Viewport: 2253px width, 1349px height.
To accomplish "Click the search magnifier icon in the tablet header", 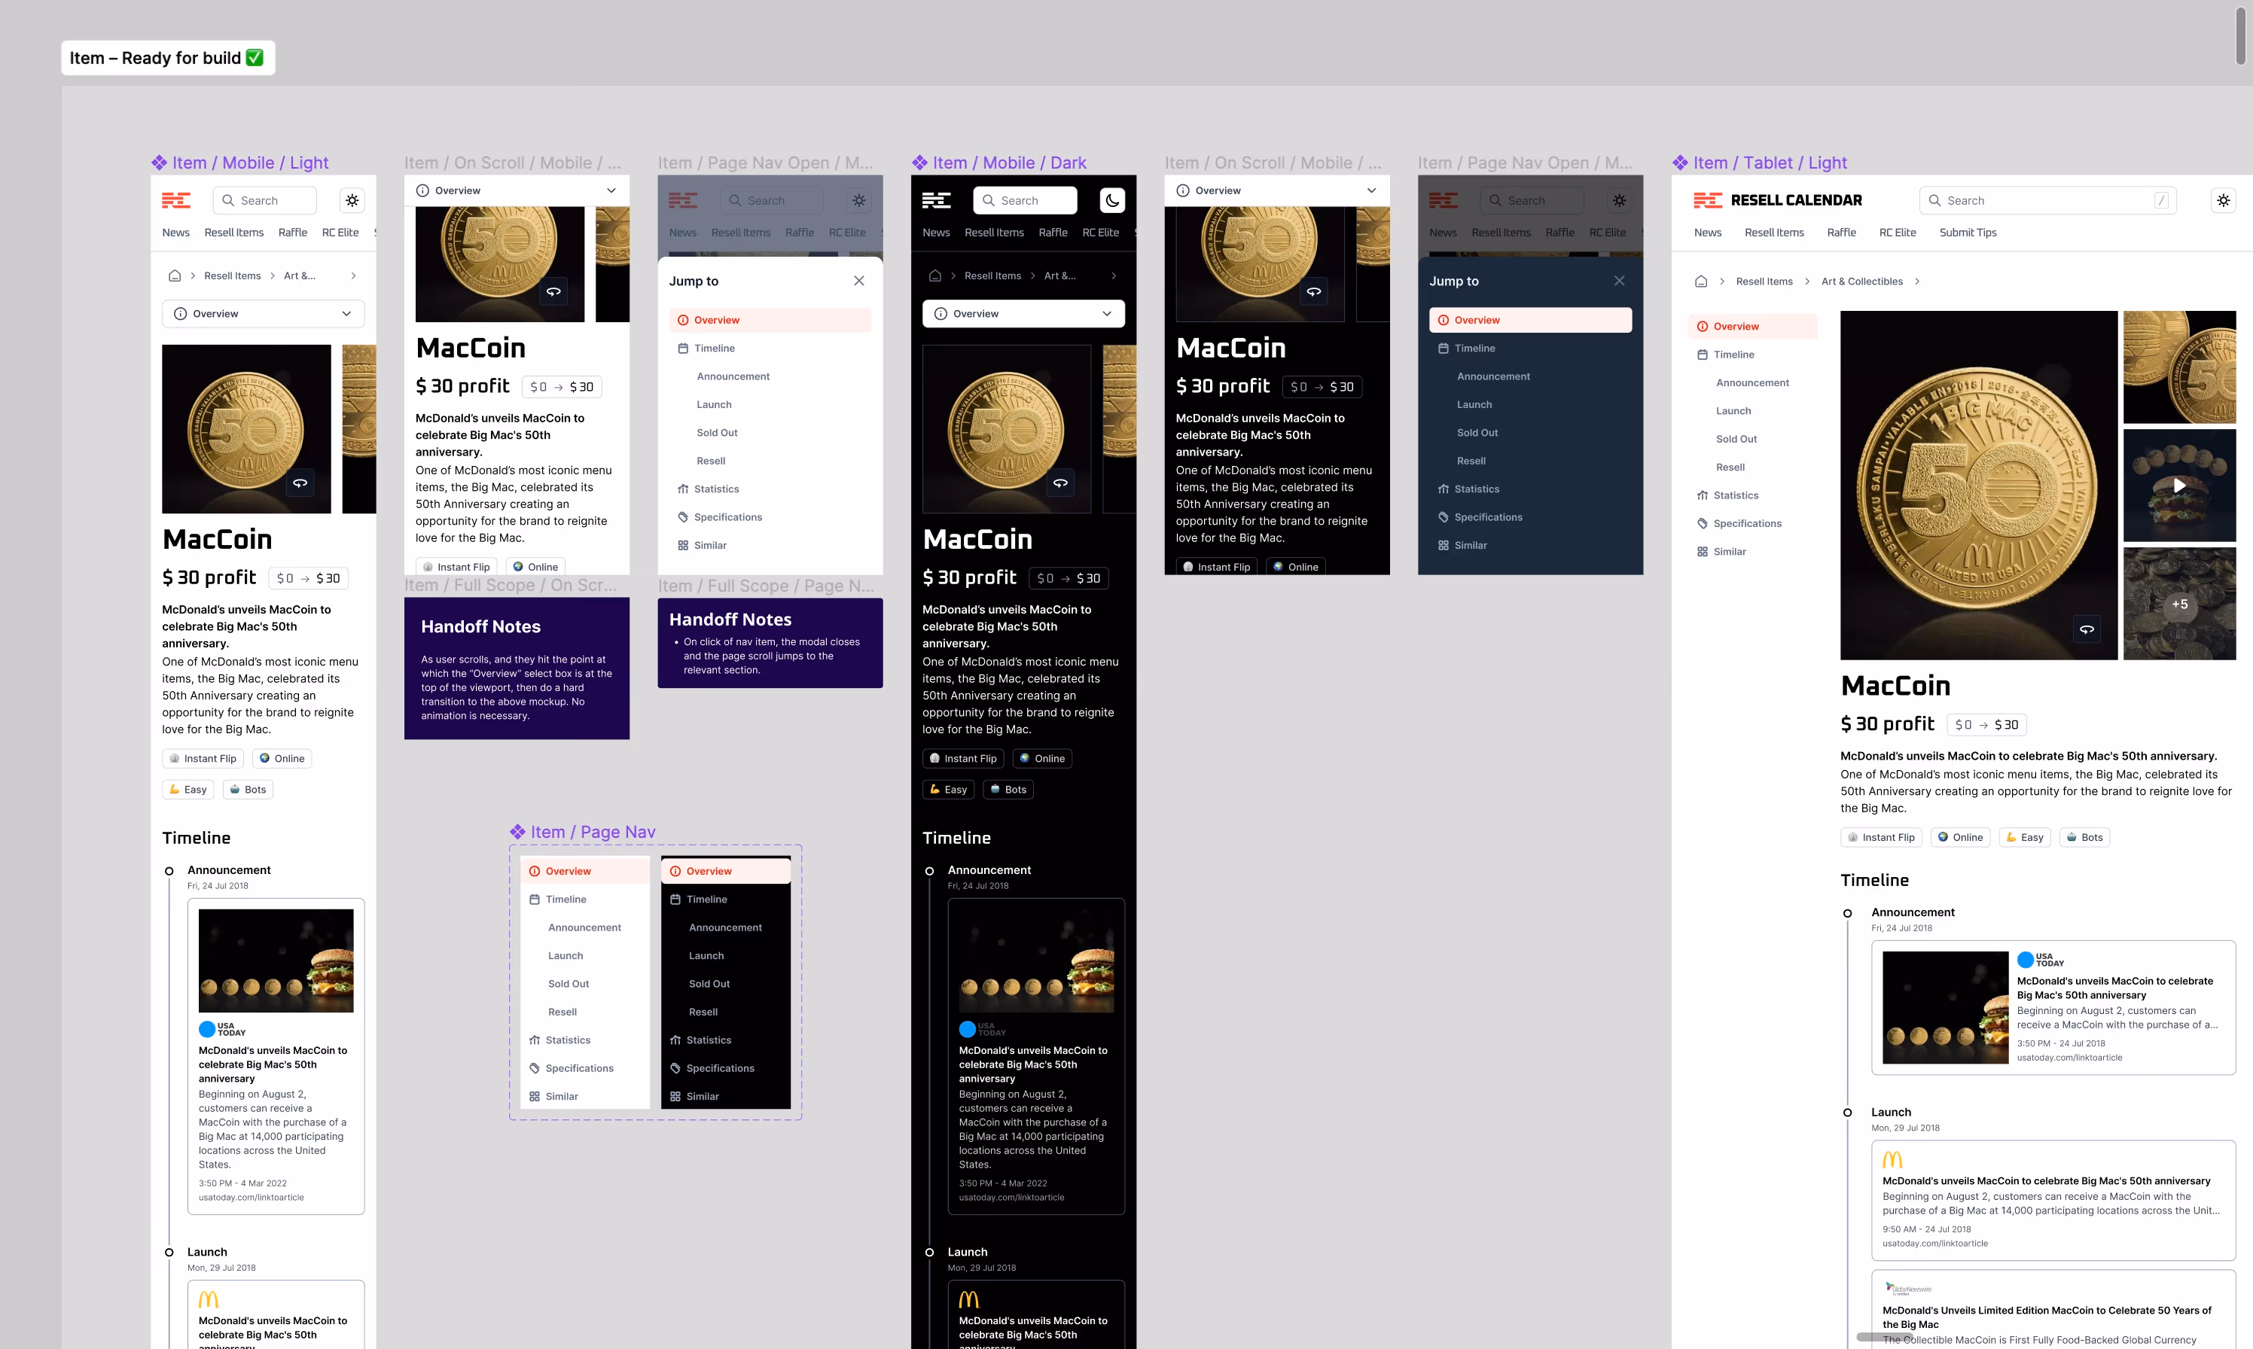I will pos(1936,200).
